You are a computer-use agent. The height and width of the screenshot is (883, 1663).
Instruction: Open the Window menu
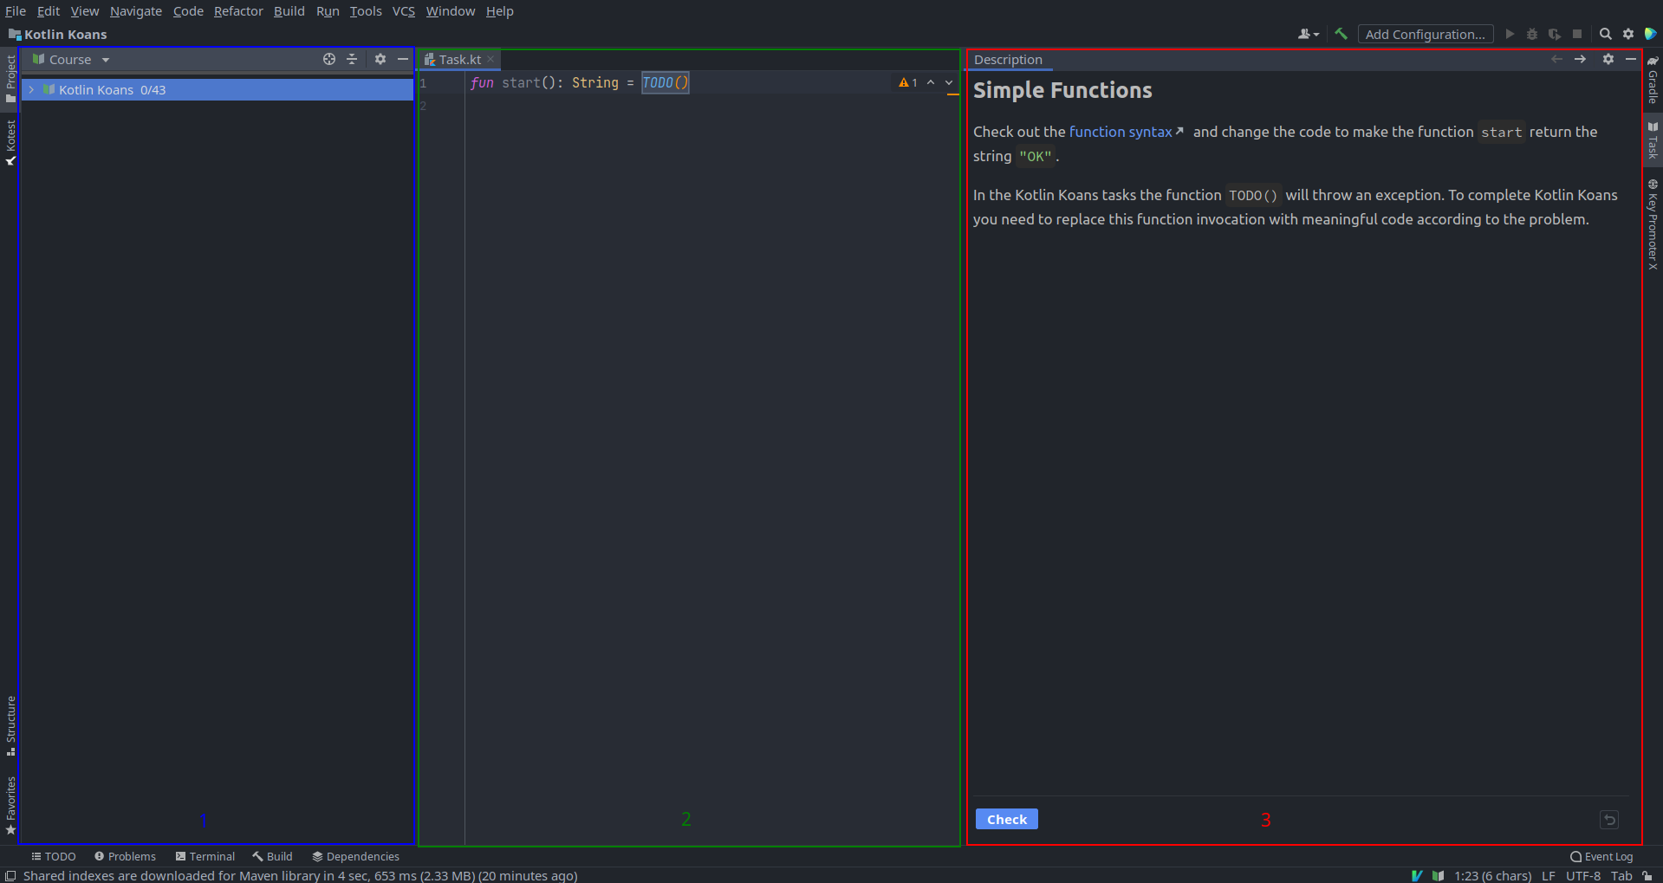(451, 11)
